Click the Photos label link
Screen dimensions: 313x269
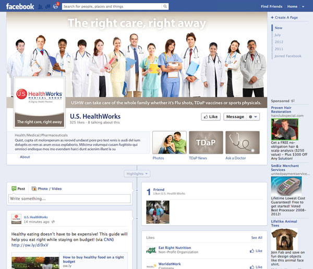pos(158,158)
